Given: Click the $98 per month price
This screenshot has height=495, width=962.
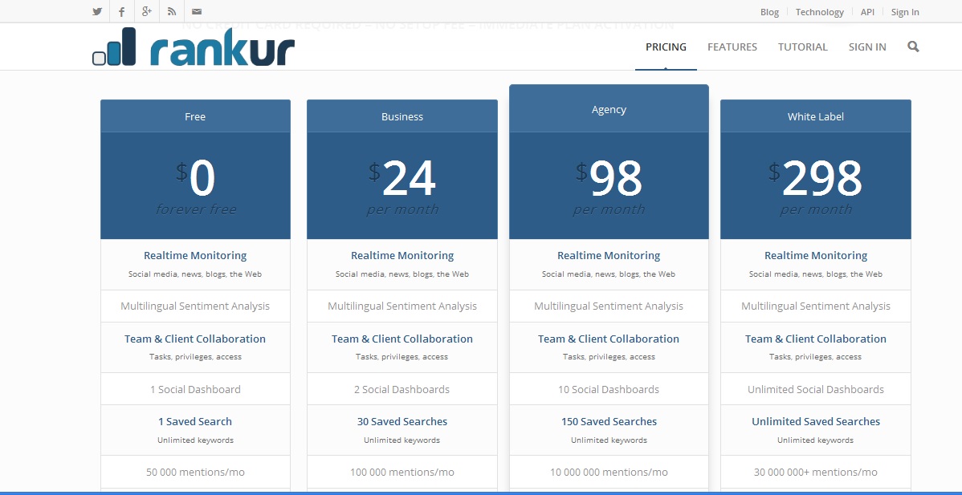Looking at the screenshot, I should click(609, 187).
